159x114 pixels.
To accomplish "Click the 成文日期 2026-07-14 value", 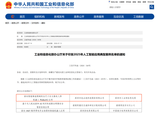I will [28, 43].
